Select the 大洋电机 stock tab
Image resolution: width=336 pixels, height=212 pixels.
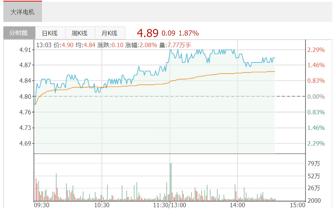[x=23, y=12]
